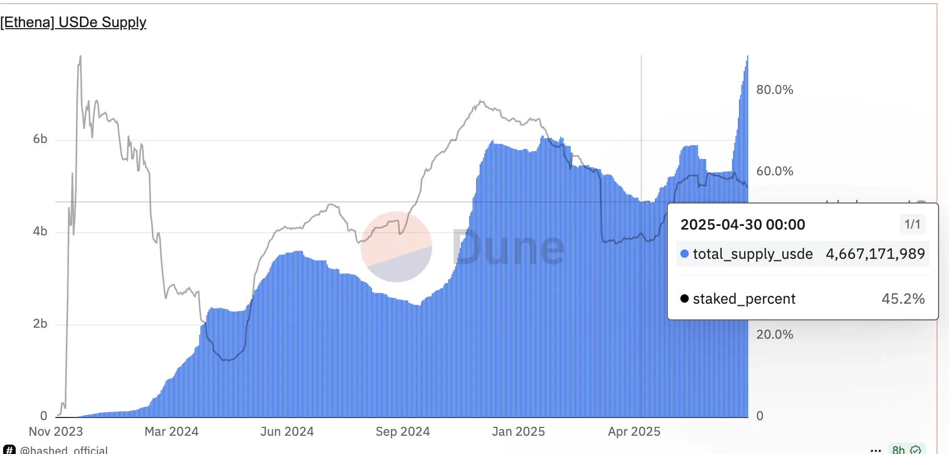Click the 80.0% right axis label
This screenshot has height=454, width=949.
tap(775, 90)
